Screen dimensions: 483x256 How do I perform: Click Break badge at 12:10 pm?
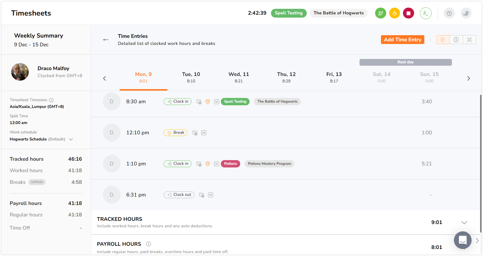[x=175, y=133]
